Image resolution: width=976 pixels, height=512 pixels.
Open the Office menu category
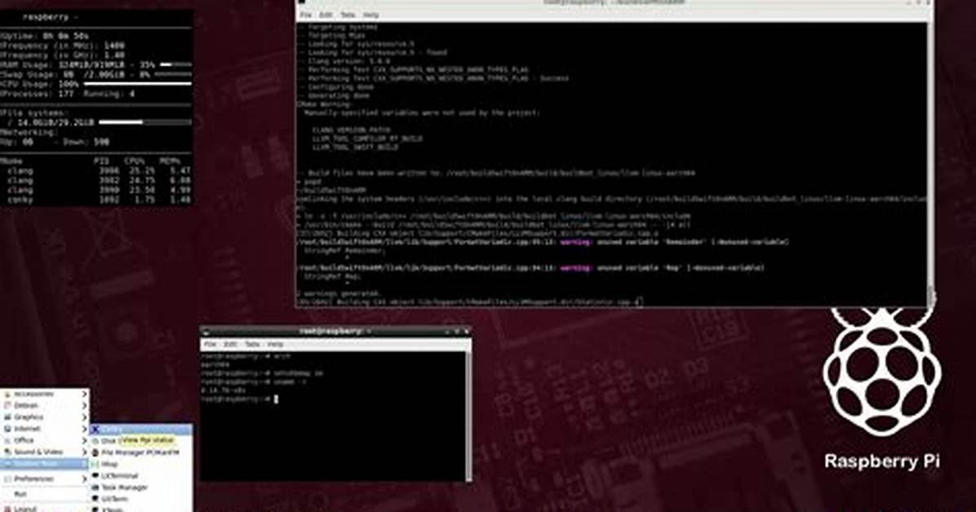[x=45, y=440]
